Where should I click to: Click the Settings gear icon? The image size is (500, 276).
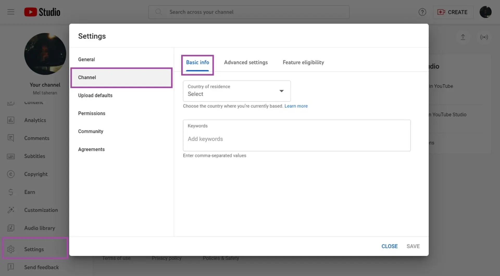[11, 249]
